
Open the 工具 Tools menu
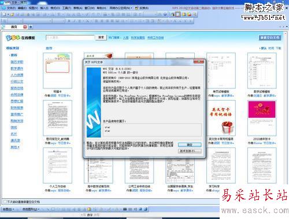(x=66, y=8)
